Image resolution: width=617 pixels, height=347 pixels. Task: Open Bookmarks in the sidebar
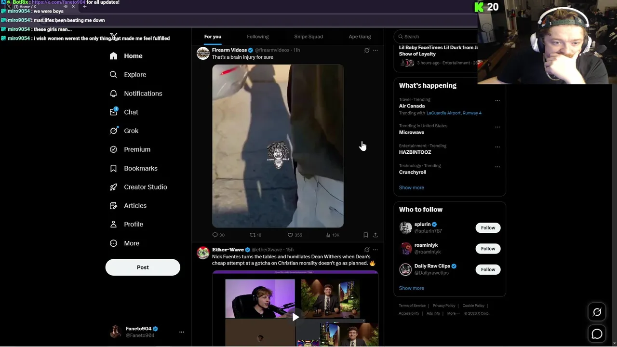point(134,168)
